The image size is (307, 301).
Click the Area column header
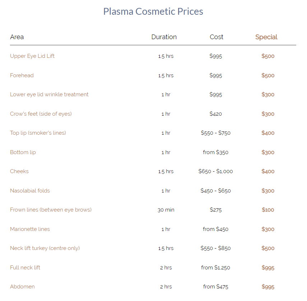pyautogui.click(x=17, y=37)
